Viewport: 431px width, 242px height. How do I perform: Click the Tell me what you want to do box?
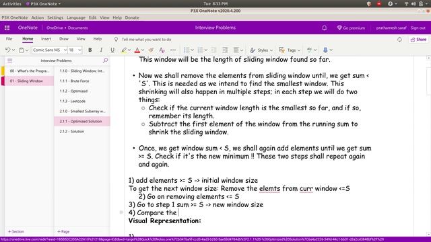[x=146, y=40]
